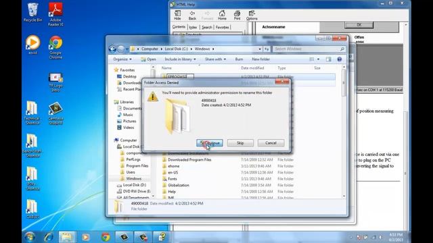Click the Home icon in HTML Help
Viewport: 433px width, 243px height.
(x=222, y=15)
